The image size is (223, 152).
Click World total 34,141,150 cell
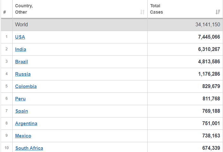pyautogui.click(x=207, y=25)
